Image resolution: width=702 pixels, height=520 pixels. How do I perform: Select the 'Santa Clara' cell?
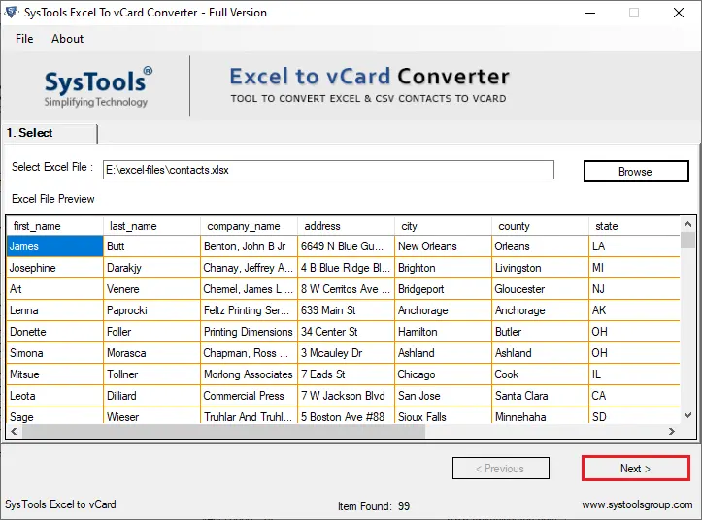[541, 396]
